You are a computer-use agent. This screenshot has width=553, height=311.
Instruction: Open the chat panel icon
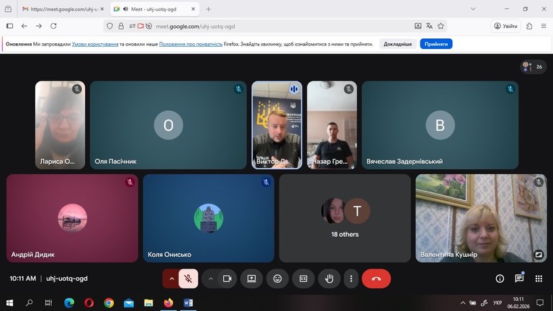click(519, 279)
